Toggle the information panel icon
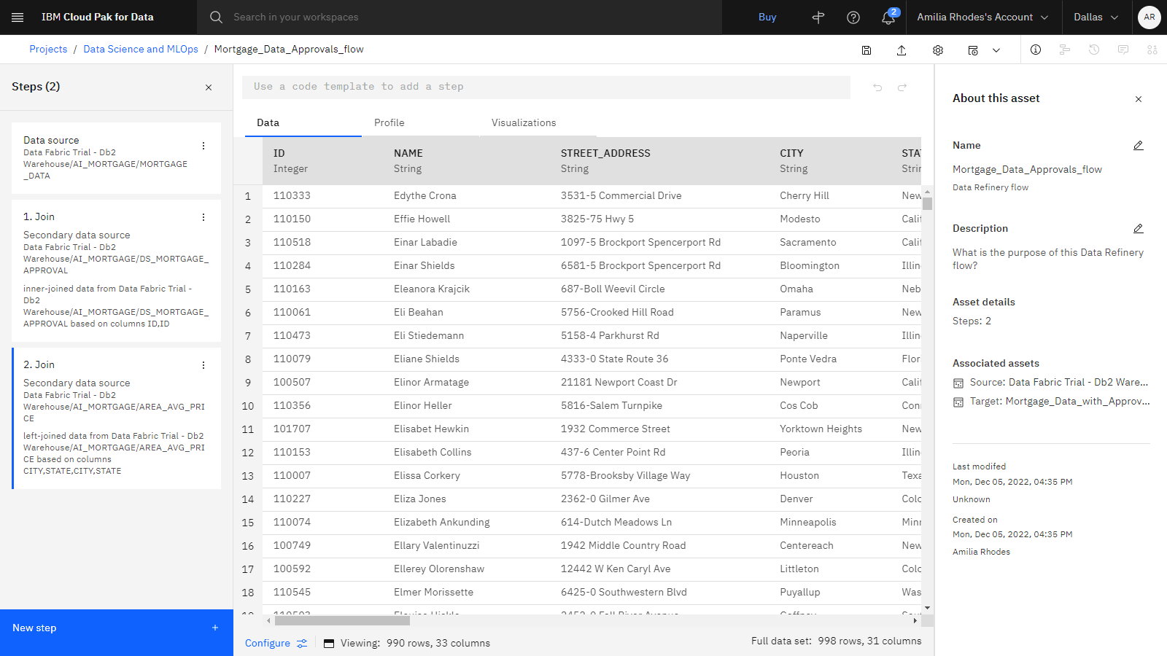Image resolution: width=1167 pixels, height=656 pixels. click(x=1036, y=50)
